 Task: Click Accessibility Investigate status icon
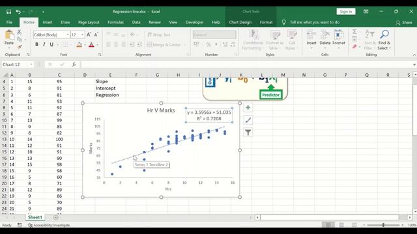point(30,225)
